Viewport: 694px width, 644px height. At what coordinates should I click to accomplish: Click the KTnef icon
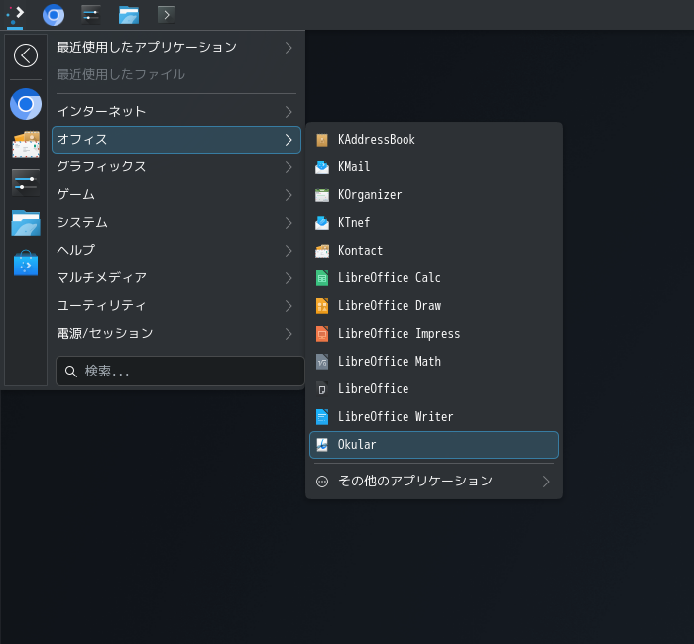point(322,223)
